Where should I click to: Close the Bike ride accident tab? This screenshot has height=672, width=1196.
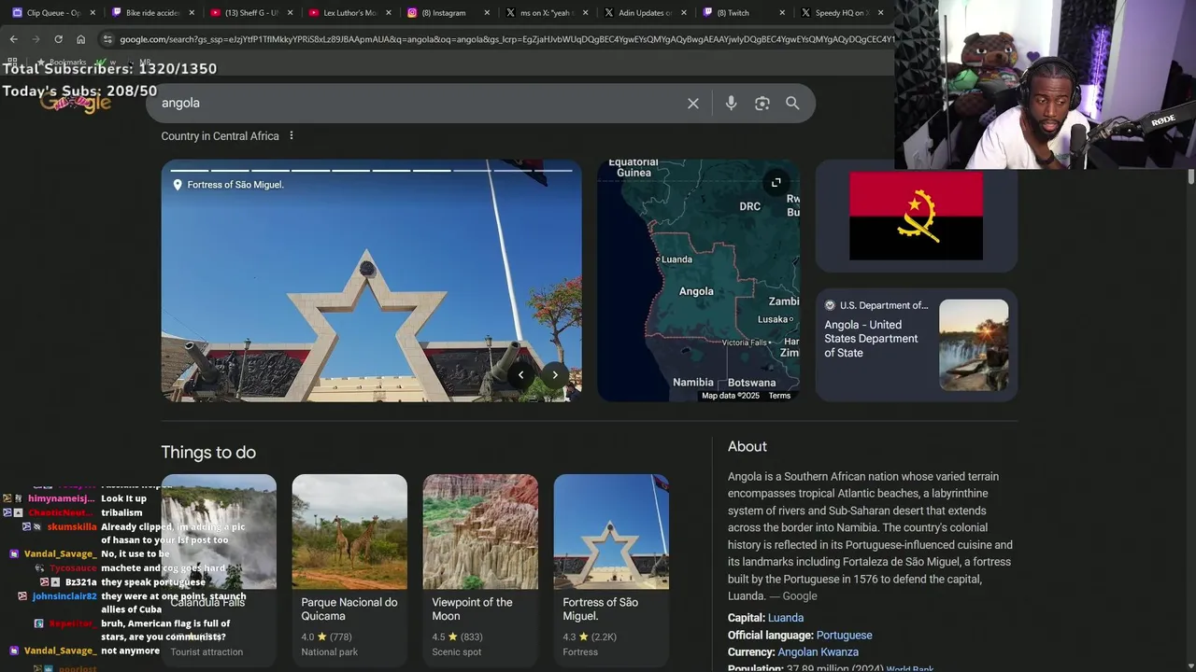pyautogui.click(x=192, y=13)
